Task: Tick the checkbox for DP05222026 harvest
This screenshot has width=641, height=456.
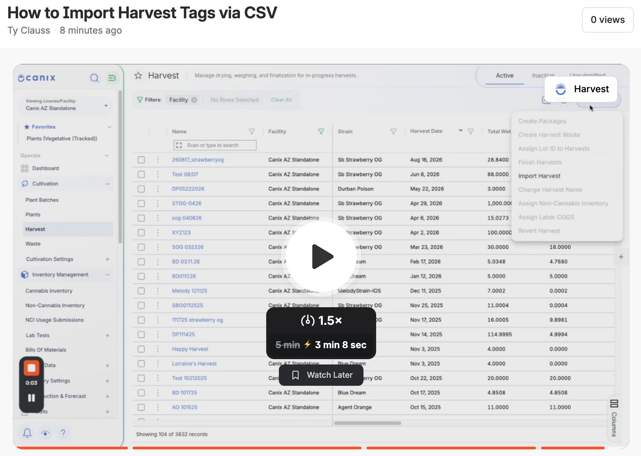Action: (141, 189)
